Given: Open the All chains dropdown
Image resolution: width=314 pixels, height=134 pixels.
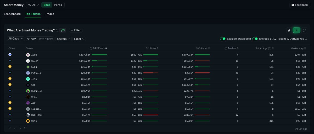Looking at the screenshot, I should coord(33,5).
